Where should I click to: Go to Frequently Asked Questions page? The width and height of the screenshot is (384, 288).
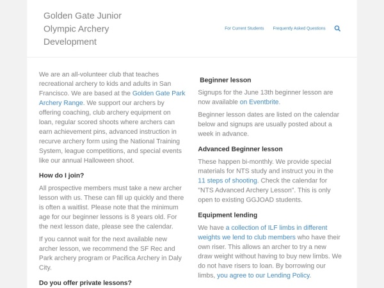click(299, 28)
